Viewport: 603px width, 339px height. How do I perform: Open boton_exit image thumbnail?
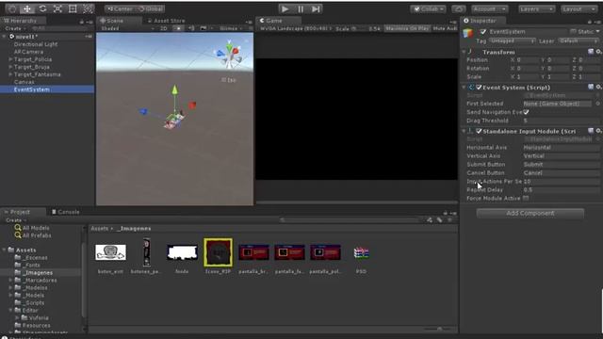pos(110,252)
